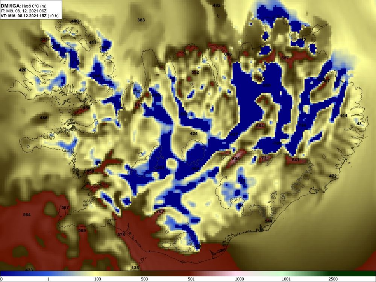Click the 486 label in the bay
The height and width of the screenshot is (282, 376).
coord(43,118)
